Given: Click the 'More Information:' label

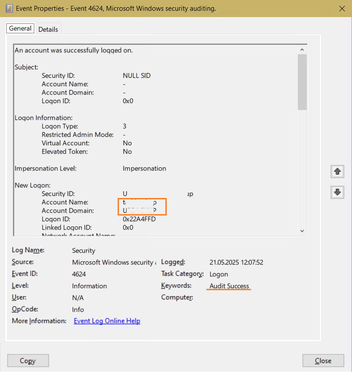Looking at the screenshot, I should (x=39, y=321).
